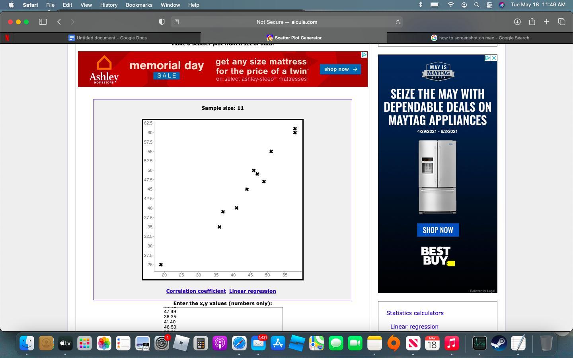
Task: Click SHOP NOW on the Maytag ad
Action: point(438,230)
